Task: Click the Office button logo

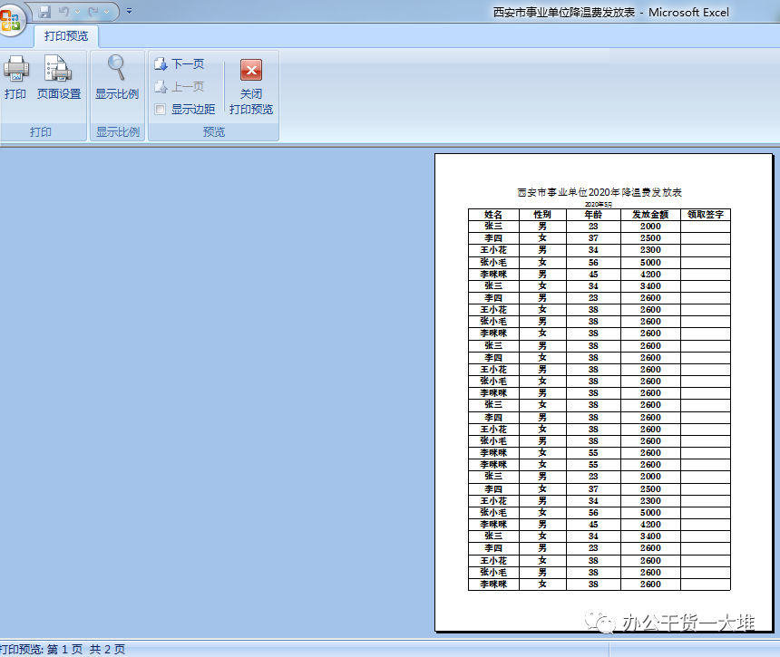Action: (10, 21)
